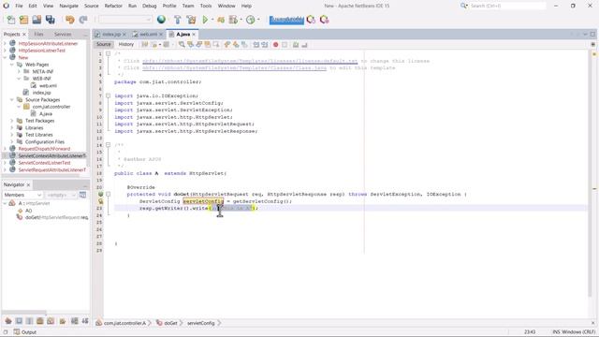Click the globe browser selector icon
Image resolution: width=599 pixels, height=337 pixels.
[161, 19]
